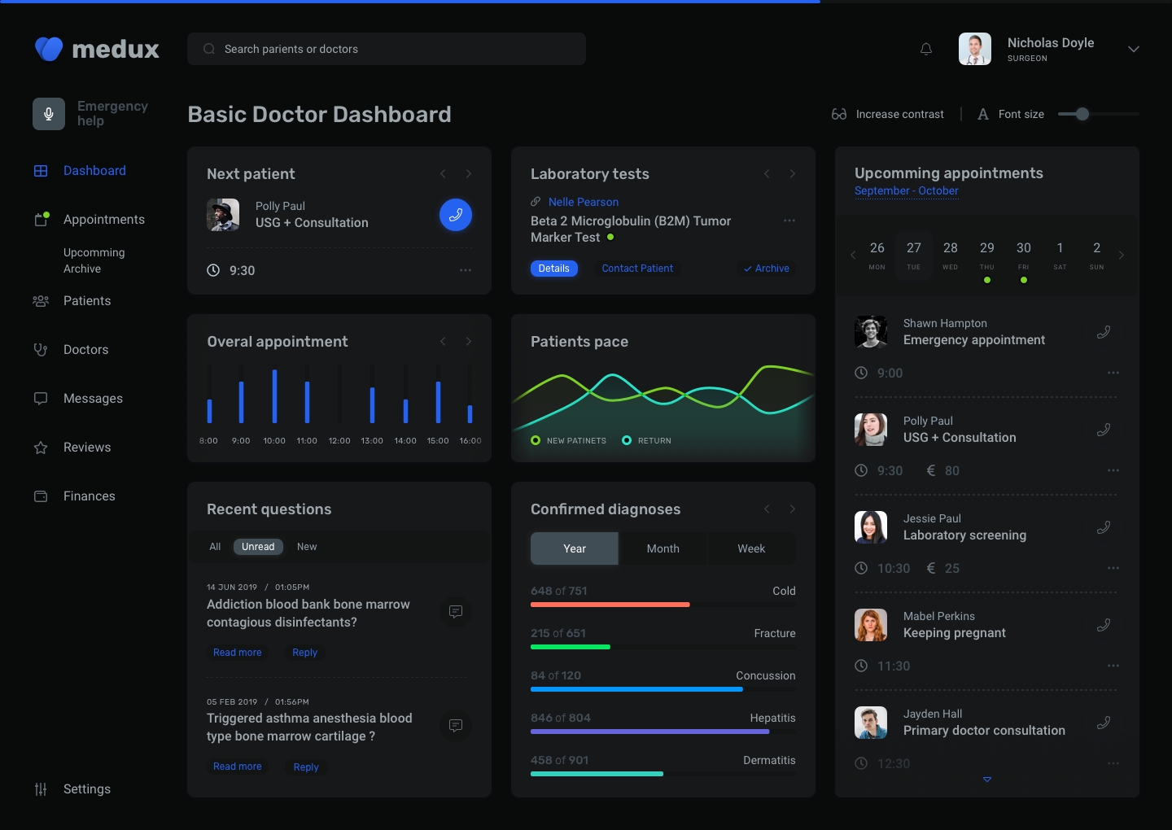Switch diagnoses to Year tab

click(x=575, y=548)
